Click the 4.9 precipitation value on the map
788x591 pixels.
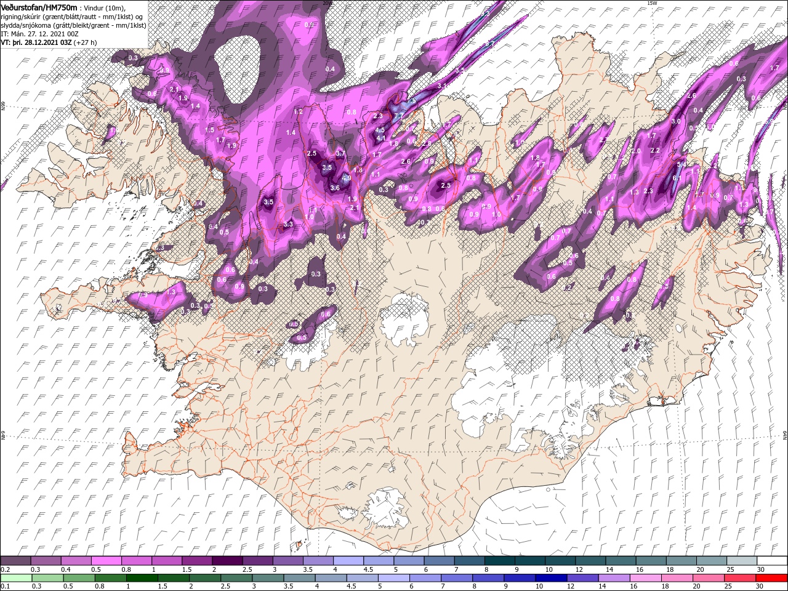pyautogui.click(x=347, y=178)
